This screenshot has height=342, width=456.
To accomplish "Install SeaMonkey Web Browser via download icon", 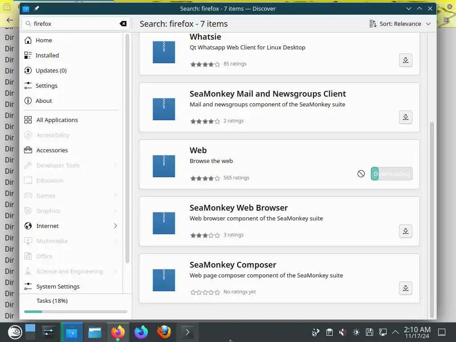I will (x=405, y=231).
